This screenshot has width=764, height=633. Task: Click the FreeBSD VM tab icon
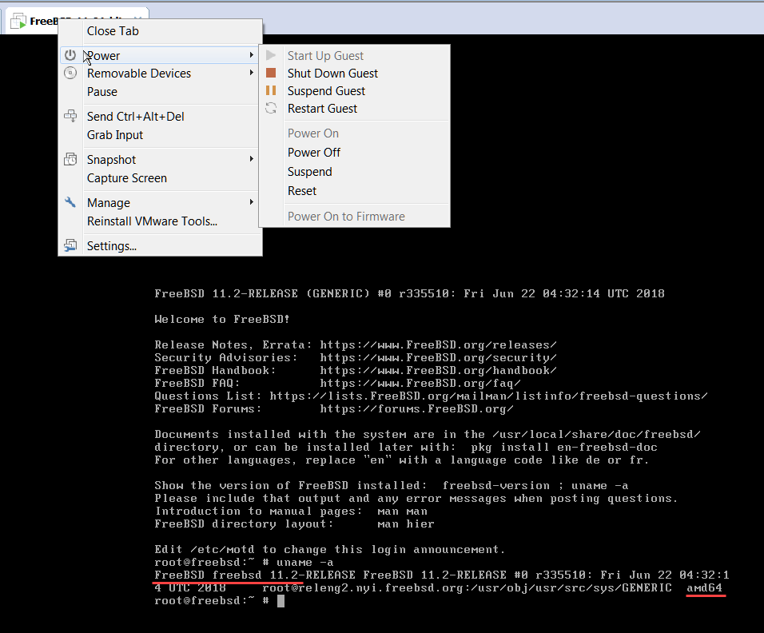point(18,22)
